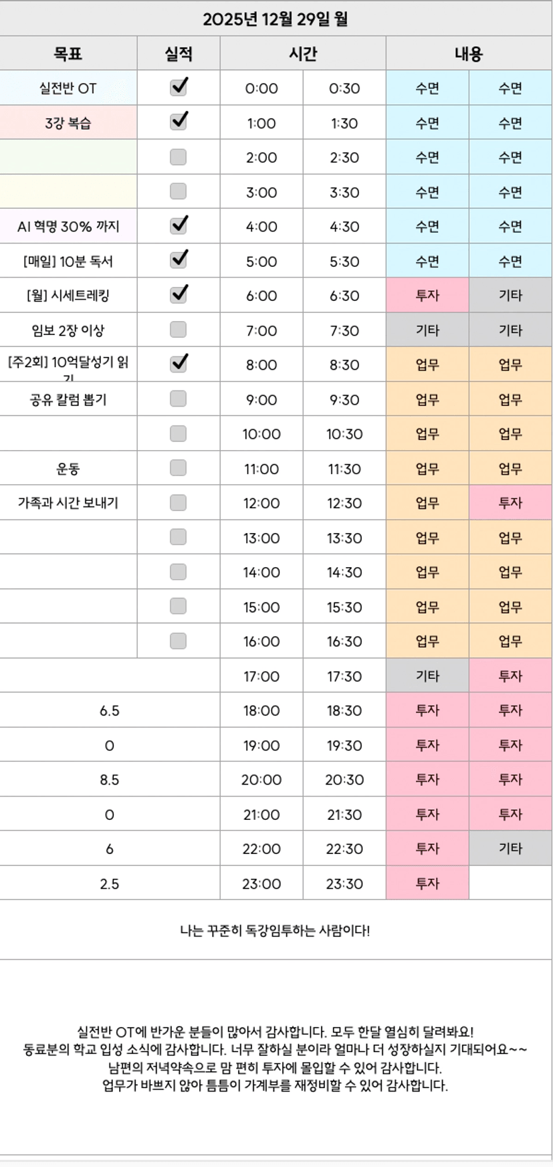Uncheck the 실전반 OT checkbox

179,88
